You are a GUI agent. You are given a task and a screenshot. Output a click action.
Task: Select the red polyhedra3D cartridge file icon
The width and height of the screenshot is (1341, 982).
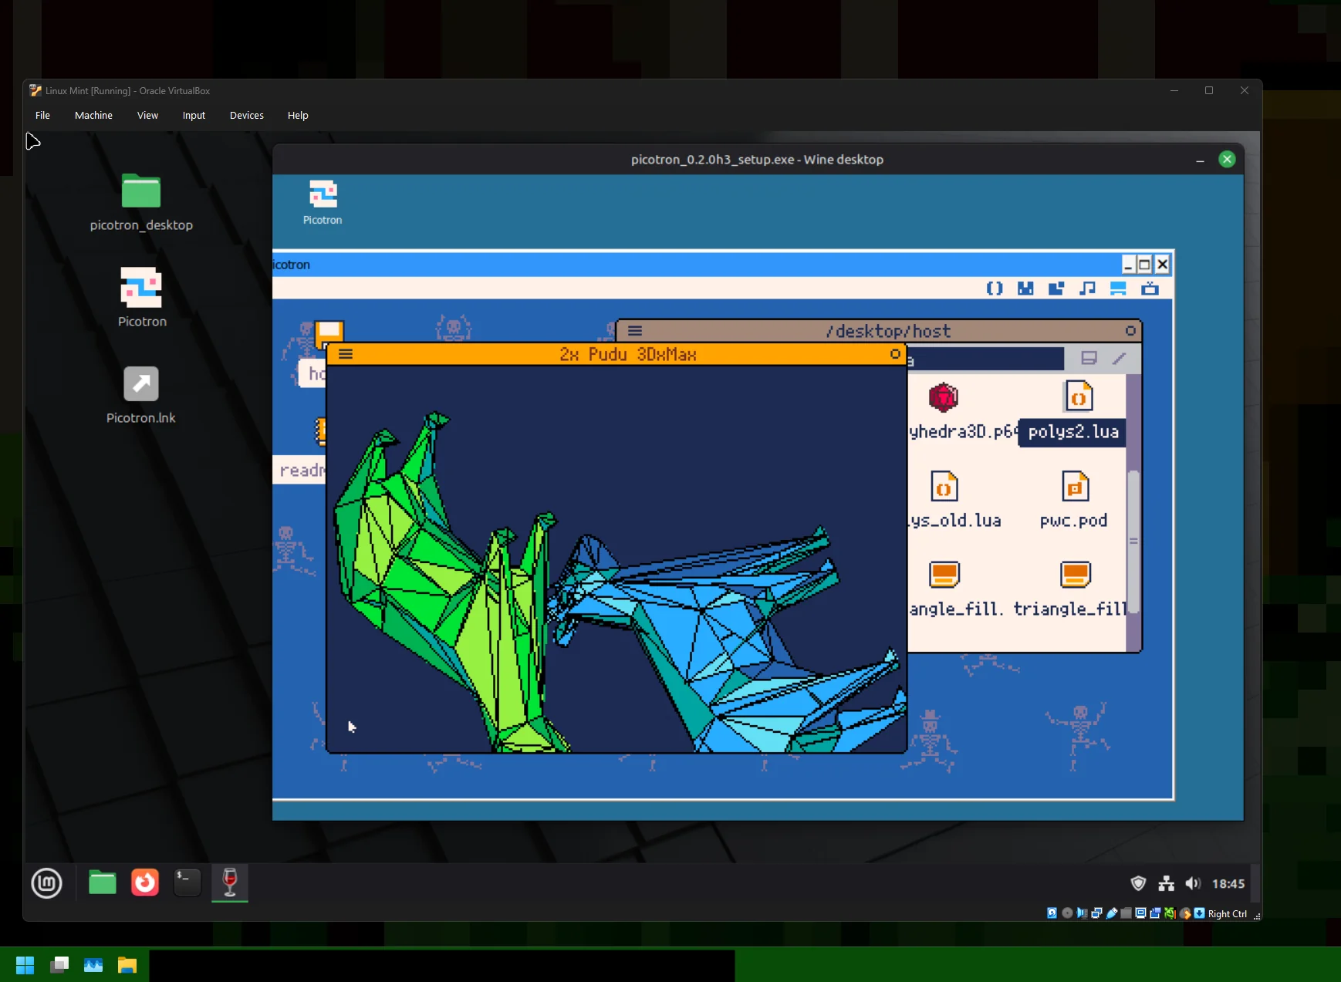click(x=943, y=398)
